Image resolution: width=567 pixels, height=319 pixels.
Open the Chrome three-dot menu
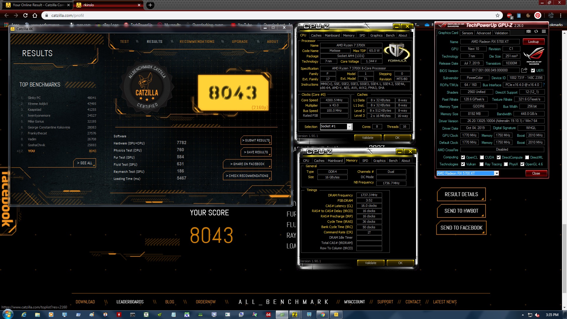click(x=561, y=15)
